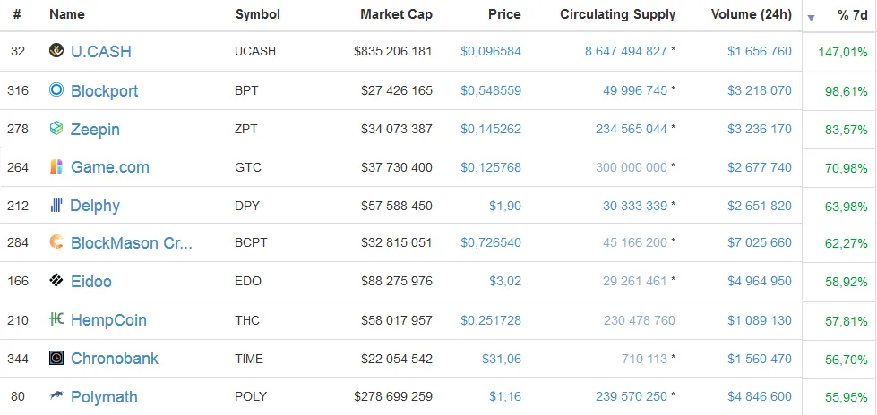877x415 pixels.
Task: Click U.CASH circulating supply value
Action: tap(626, 51)
